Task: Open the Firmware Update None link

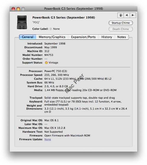Action: pos(48,139)
